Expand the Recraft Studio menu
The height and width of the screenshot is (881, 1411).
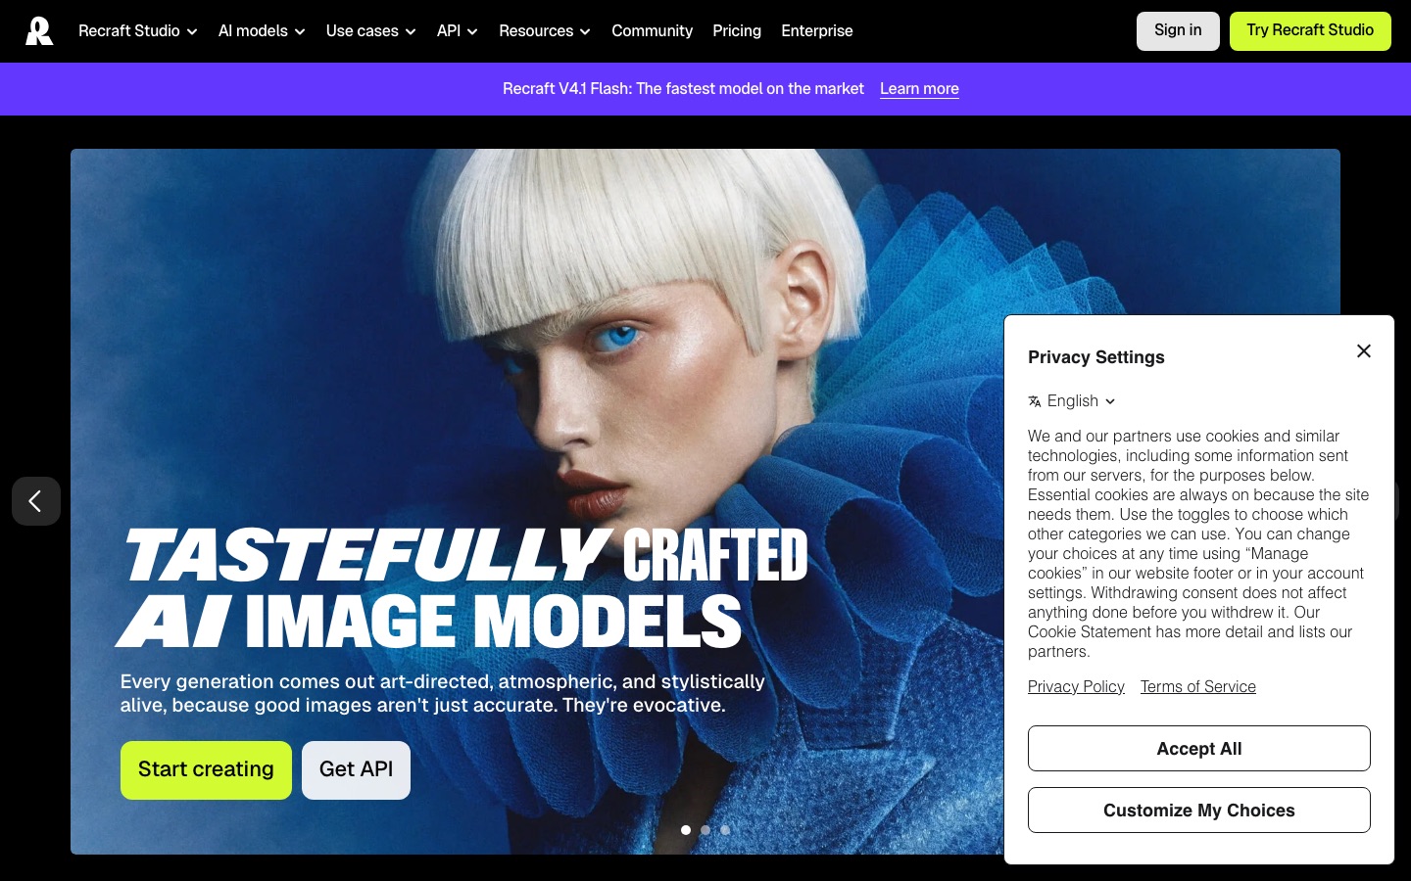coord(138,31)
